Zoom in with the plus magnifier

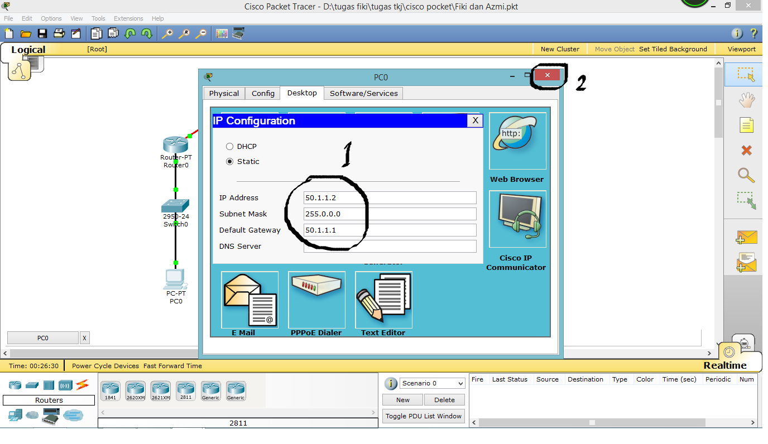[x=167, y=33]
